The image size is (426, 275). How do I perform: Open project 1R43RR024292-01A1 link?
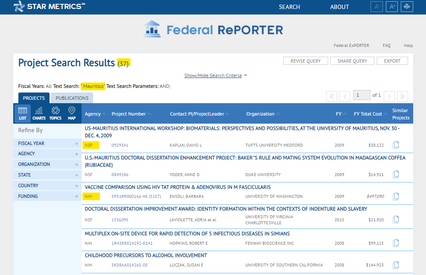click(x=132, y=243)
